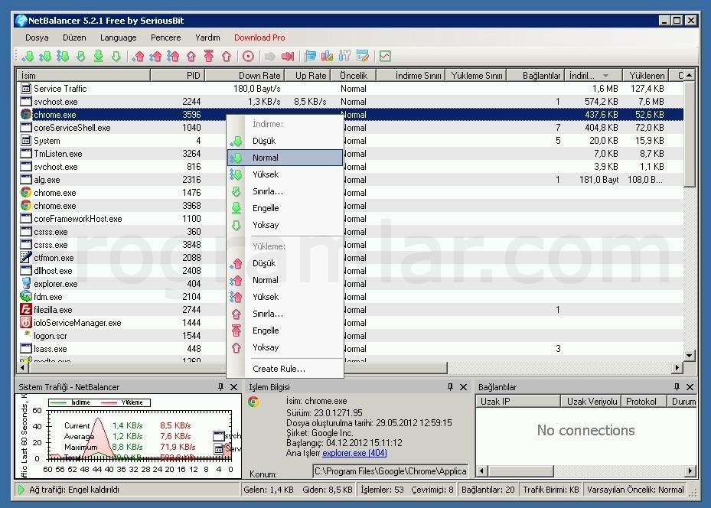Select the Service Traffic row
This screenshot has height=508, width=711.
(350, 89)
